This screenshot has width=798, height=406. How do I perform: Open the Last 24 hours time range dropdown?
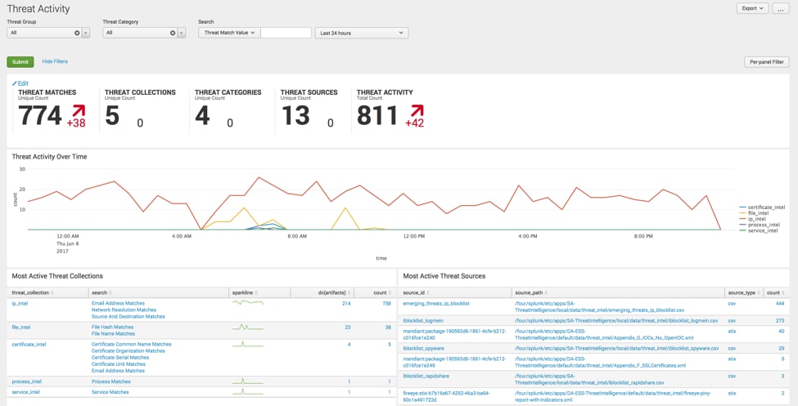click(361, 33)
